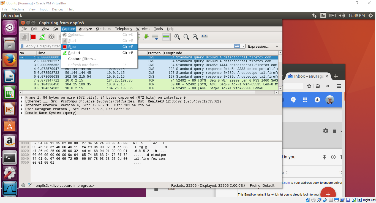Toggle auto scroll during live capture
Screen dimensions: 376x203
coord(155,37)
